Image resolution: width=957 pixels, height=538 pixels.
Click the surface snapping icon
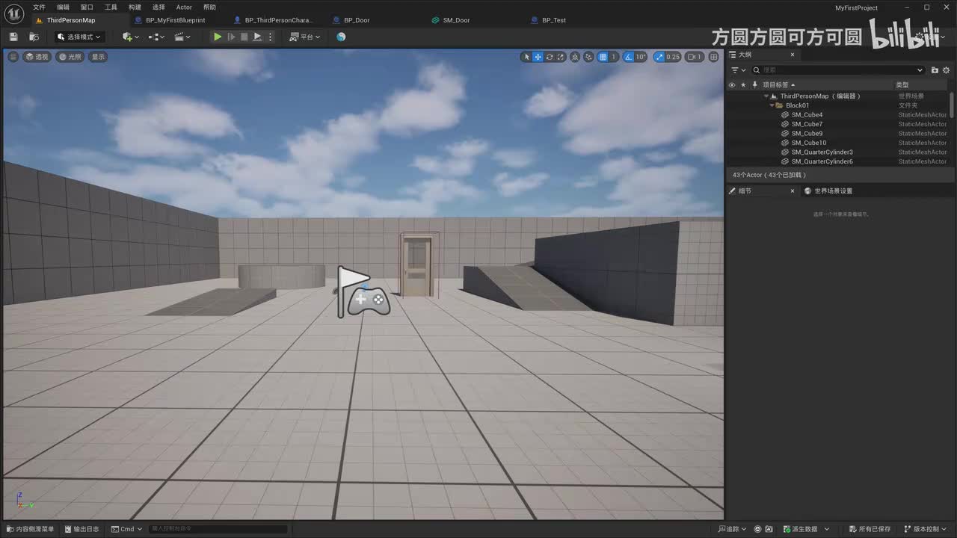(x=589, y=57)
